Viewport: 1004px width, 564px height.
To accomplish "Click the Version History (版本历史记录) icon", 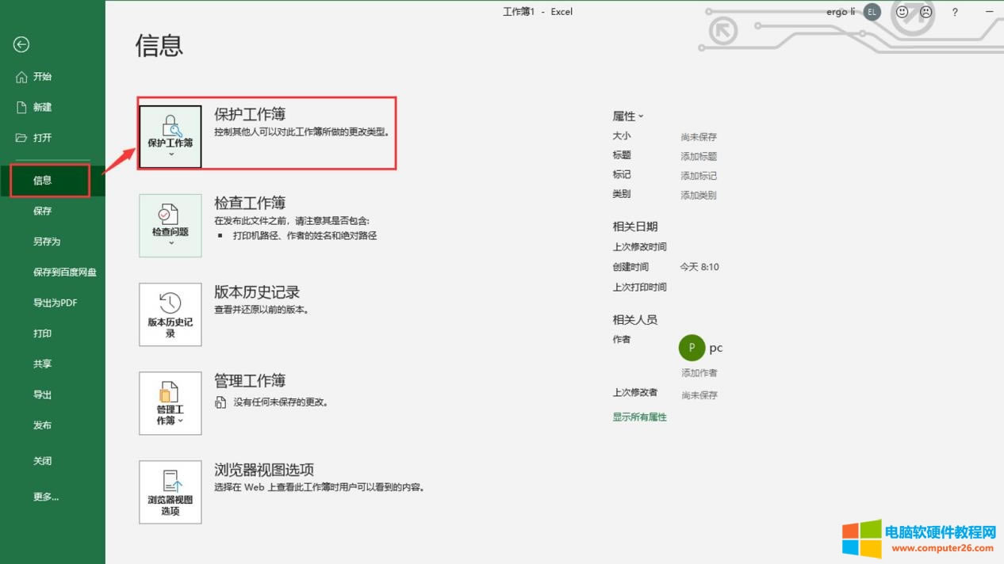I will tap(171, 314).
